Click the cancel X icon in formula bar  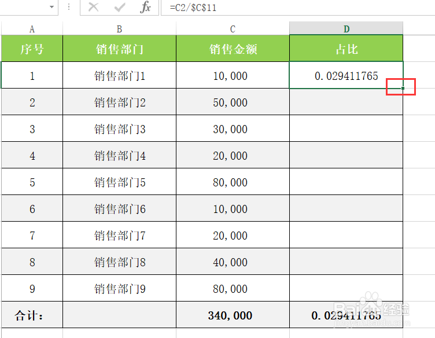(94, 8)
